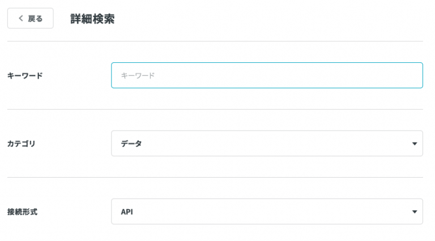This screenshot has width=435, height=241.
Task: Expand the category list via its caret
Action: (415, 144)
